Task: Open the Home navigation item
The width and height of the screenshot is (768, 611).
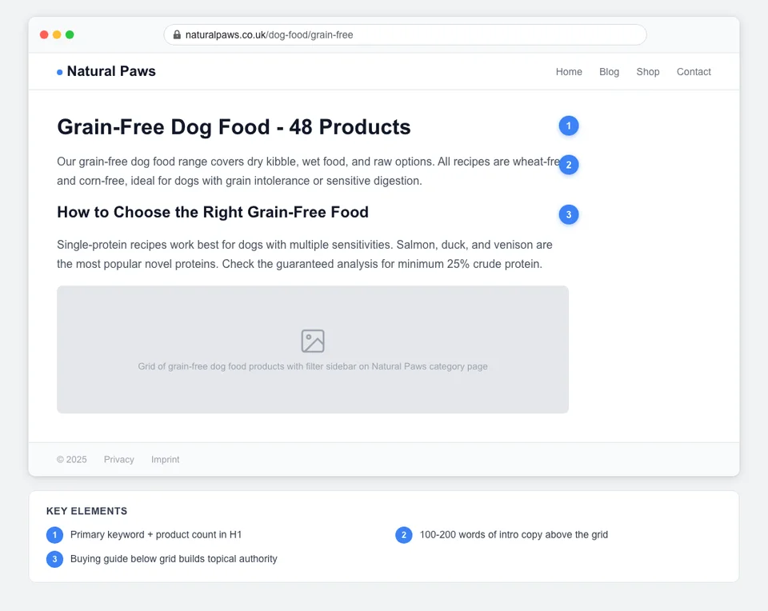Action: point(569,71)
